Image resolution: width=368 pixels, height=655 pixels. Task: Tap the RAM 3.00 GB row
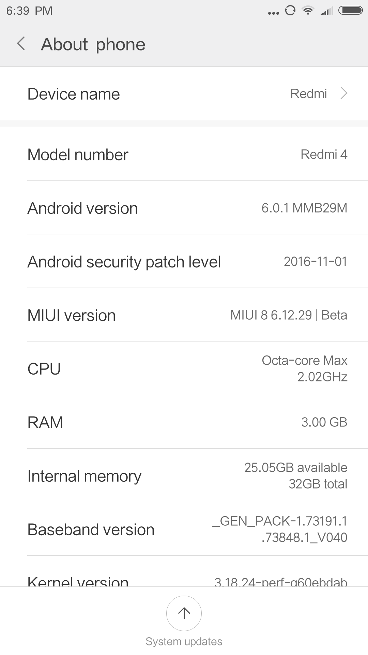[x=184, y=422]
